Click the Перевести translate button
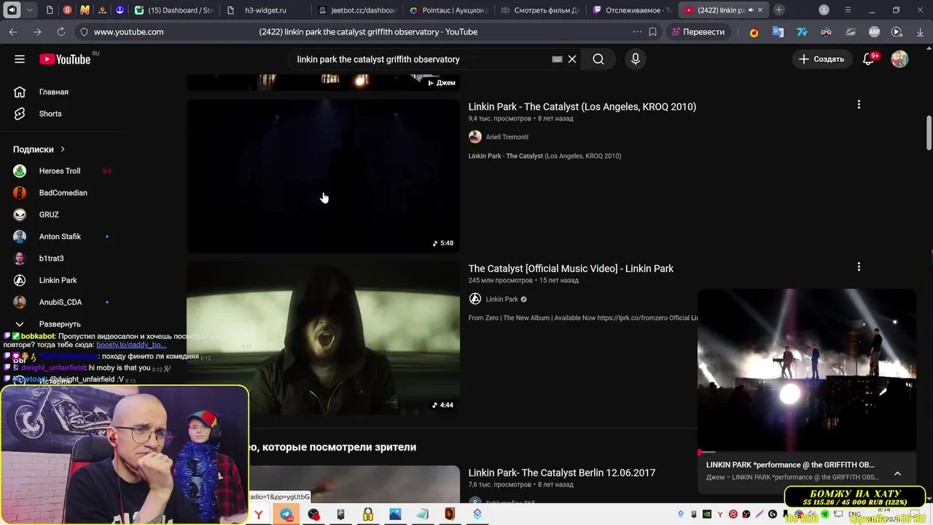Image resolution: width=933 pixels, height=525 pixels. (x=698, y=32)
